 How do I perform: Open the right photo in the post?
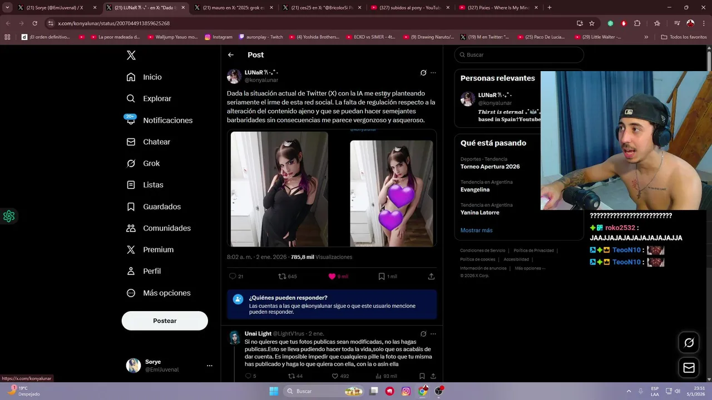(392, 193)
